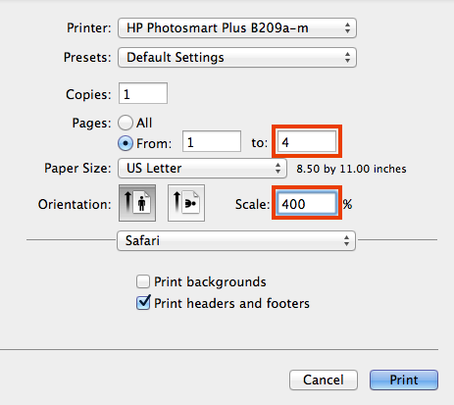Enable Print backgrounds checkbox
Viewport: 454px width, 405px height.
(x=143, y=281)
